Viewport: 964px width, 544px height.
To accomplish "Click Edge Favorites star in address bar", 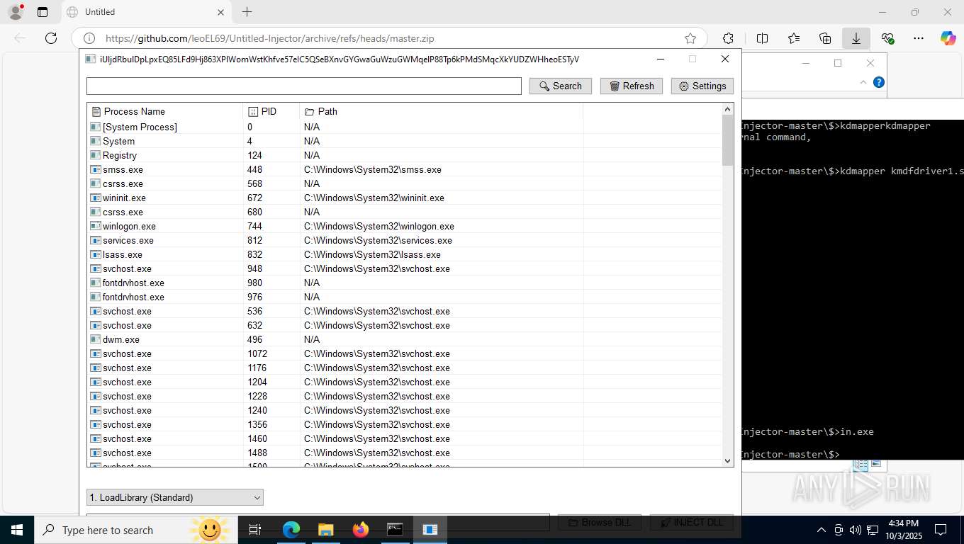I will 690,38.
